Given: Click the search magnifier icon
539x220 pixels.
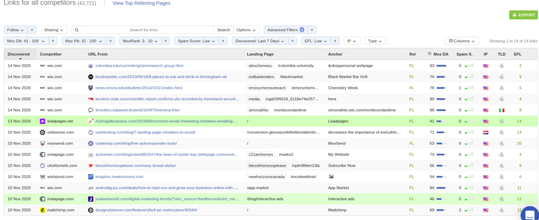Looking at the screenshot, I should [x=77, y=30].
